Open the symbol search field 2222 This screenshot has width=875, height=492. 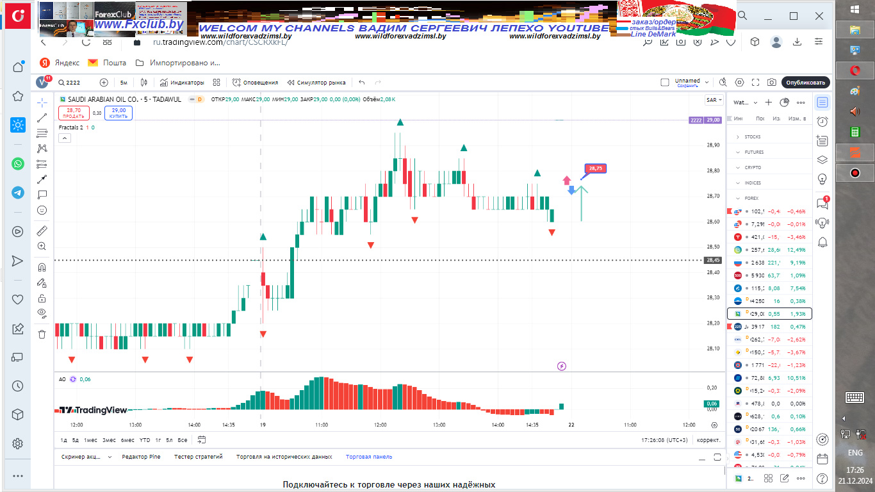click(x=69, y=83)
